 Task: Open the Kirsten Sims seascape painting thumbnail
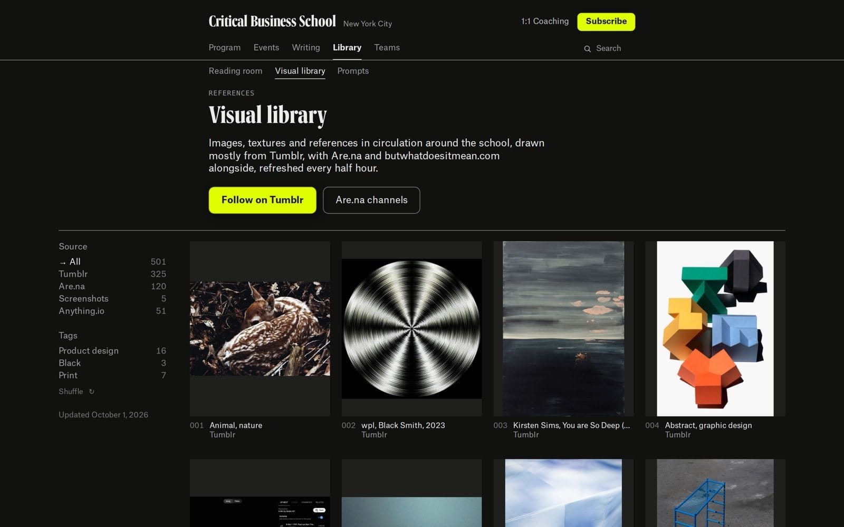tap(563, 329)
